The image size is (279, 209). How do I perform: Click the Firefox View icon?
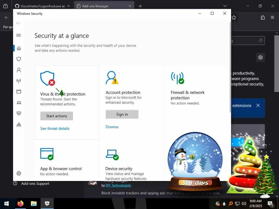tap(5, 6)
